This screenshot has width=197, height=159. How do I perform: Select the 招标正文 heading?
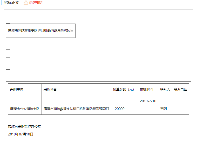click(12, 3)
